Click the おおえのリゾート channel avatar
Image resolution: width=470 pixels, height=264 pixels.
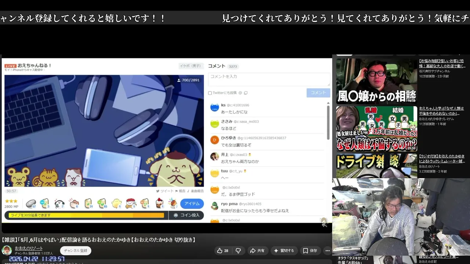click(7, 250)
